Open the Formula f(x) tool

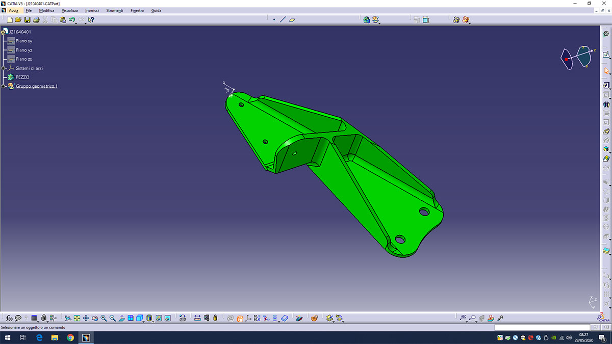[x=9, y=318]
